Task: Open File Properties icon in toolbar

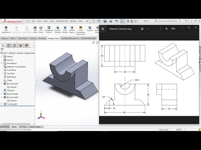Action: coord(132,21)
